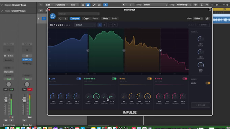
Task: Click the horizontal auto zoom icon
Action: click(207, 5)
